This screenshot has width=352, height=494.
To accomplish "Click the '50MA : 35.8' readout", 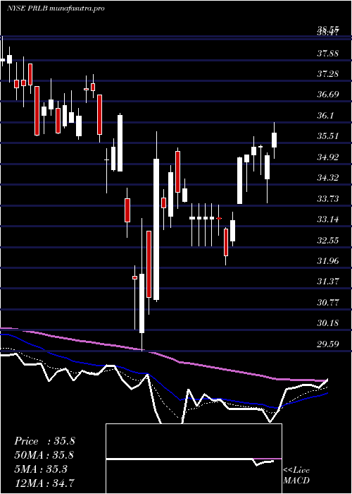I will tap(44, 455).
